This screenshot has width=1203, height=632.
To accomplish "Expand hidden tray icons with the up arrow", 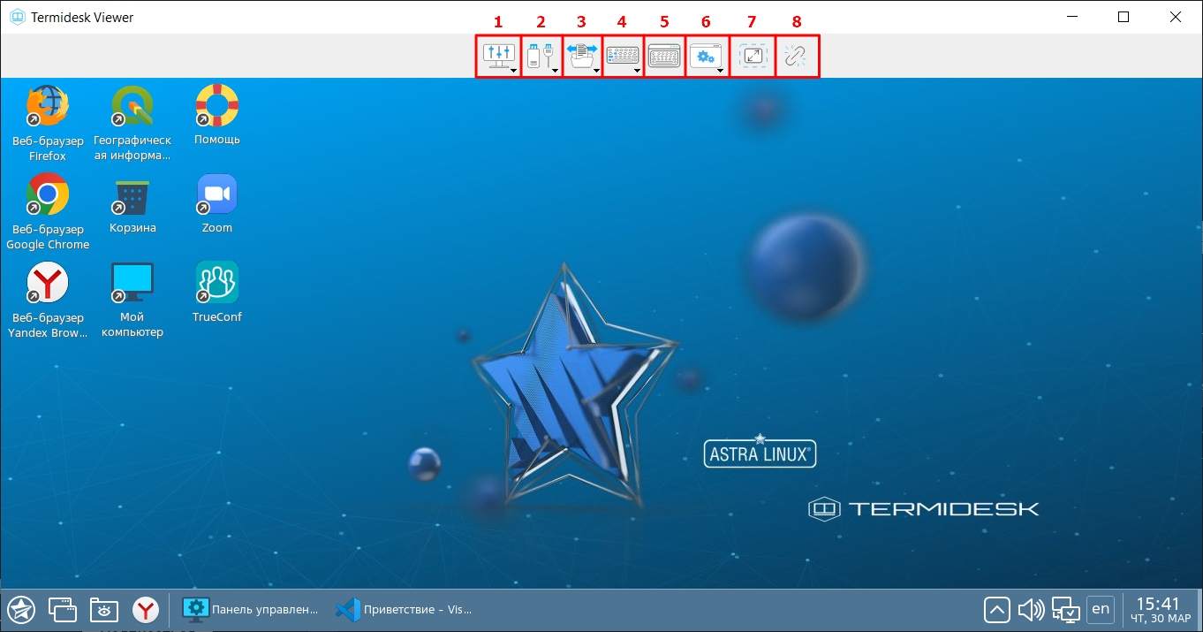I will coord(996,609).
